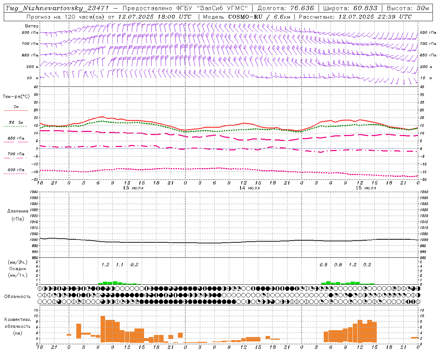Click the green dashed Td 2м legend line

click(15, 126)
